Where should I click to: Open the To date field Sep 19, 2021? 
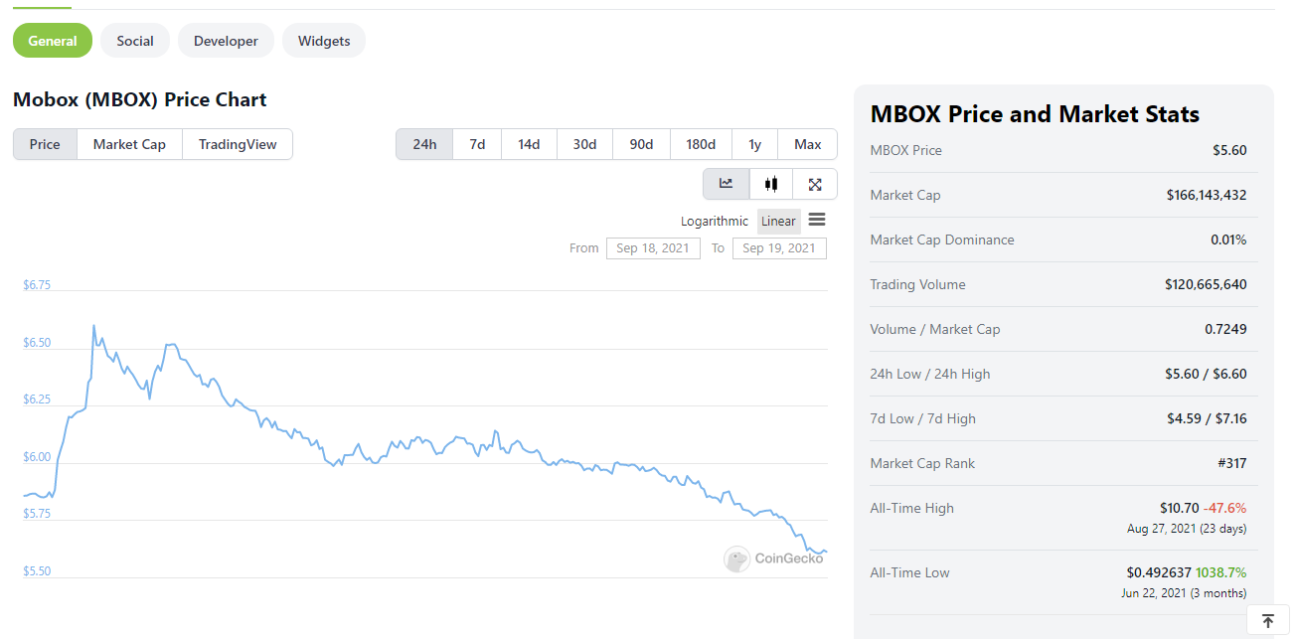click(779, 248)
